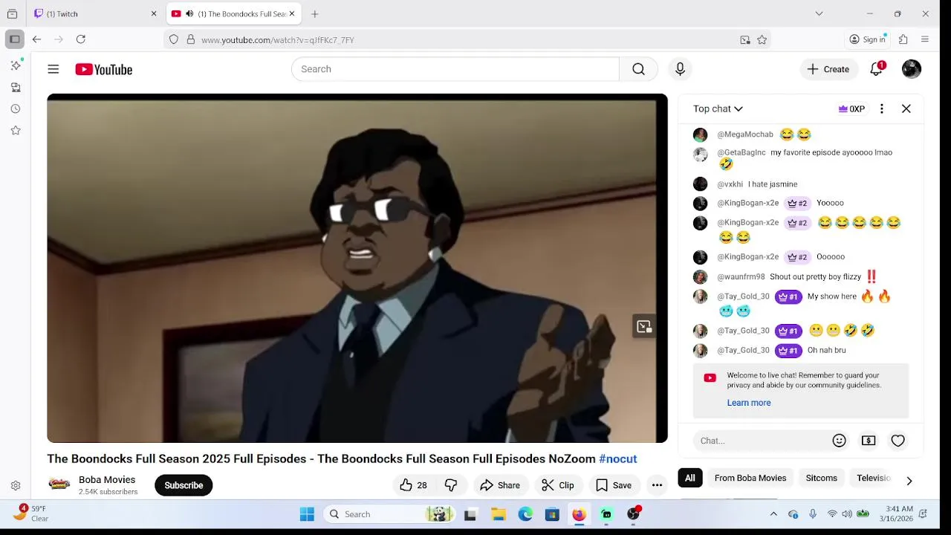This screenshot has width=951, height=535.
Task: Click the picture-in-picture overlay icon on video
Action: click(x=644, y=326)
